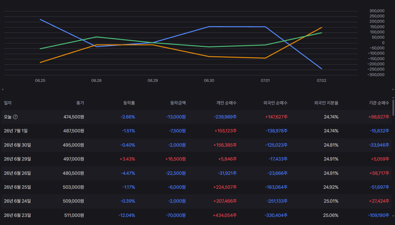Screen dimensions: 395x225
Task: Click the -4.47% change rate
Action: point(128,173)
